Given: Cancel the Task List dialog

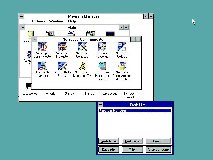Looking at the screenshot, I should pyautogui.click(x=158, y=141).
